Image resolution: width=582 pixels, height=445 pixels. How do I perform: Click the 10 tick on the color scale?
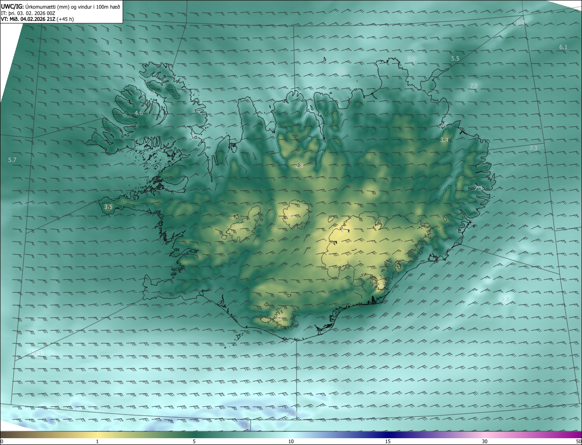click(291, 442)
